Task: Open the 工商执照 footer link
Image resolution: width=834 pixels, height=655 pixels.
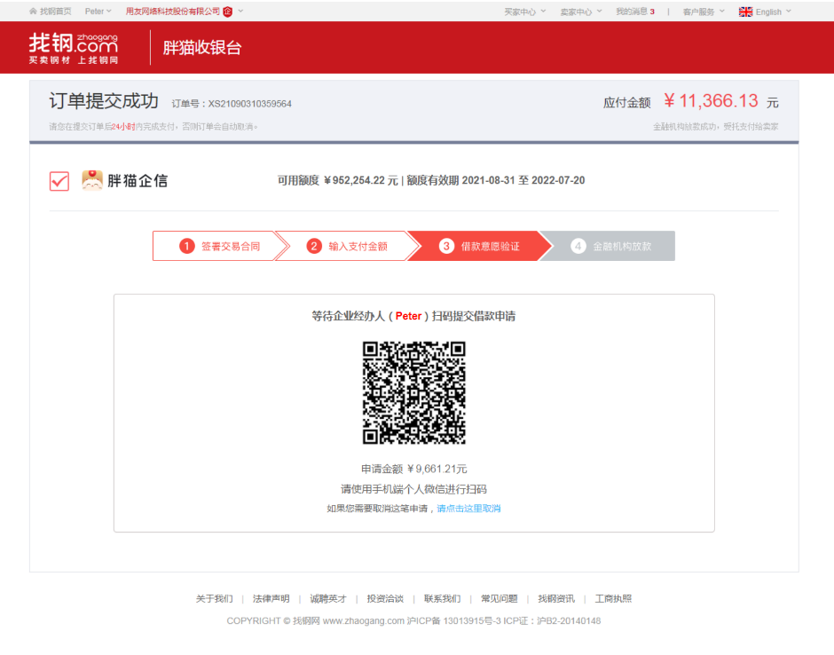Action: (x=613, y=598)
